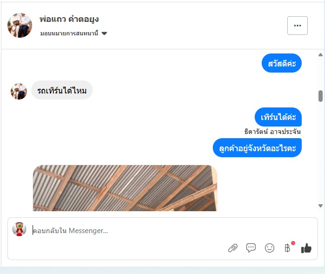325x274 pixels.
Task: Select the เทิร์นได้ค่ะ message bubble
Action: (x=278, y=117)
